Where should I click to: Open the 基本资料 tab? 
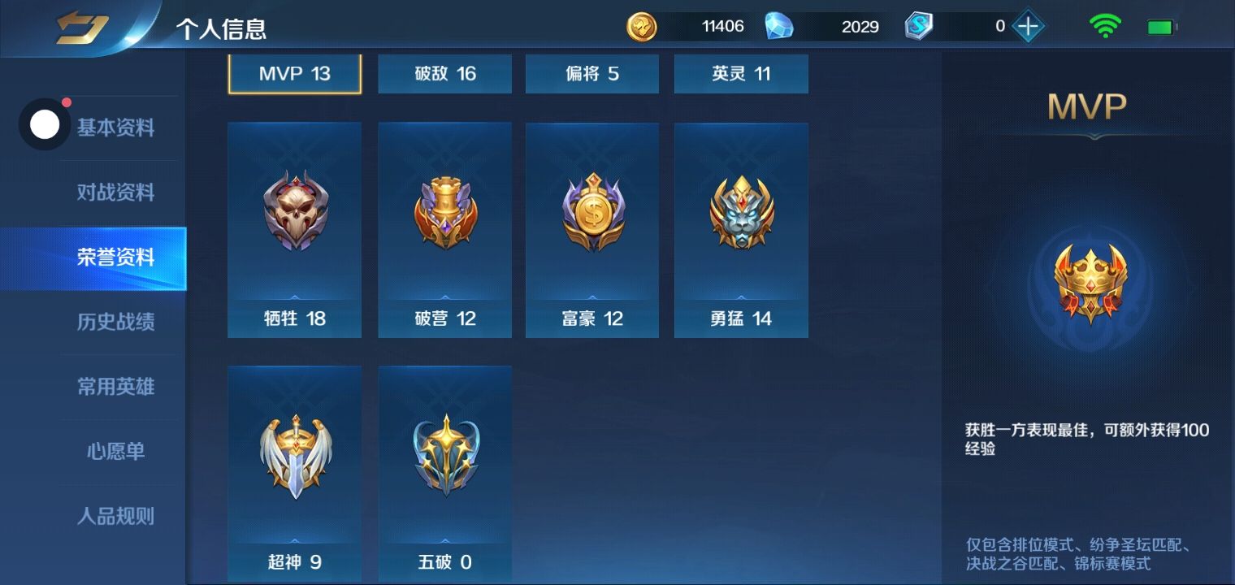point(115,128)
